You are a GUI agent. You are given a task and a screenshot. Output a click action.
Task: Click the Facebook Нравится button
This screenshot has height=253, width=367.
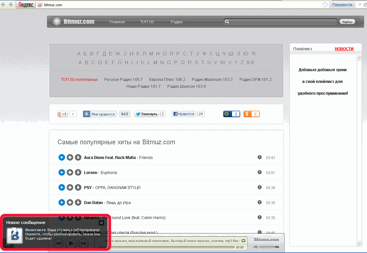(184, 114)
